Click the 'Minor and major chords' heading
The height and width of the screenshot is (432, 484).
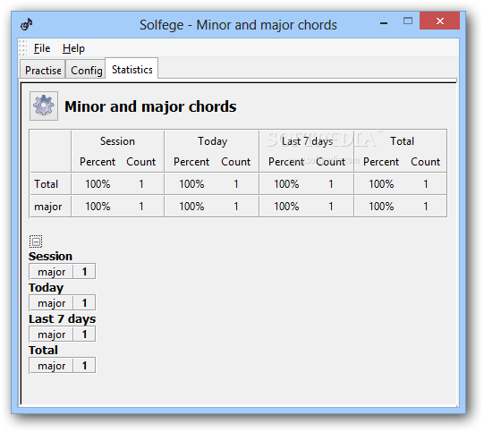coord(150,106)
